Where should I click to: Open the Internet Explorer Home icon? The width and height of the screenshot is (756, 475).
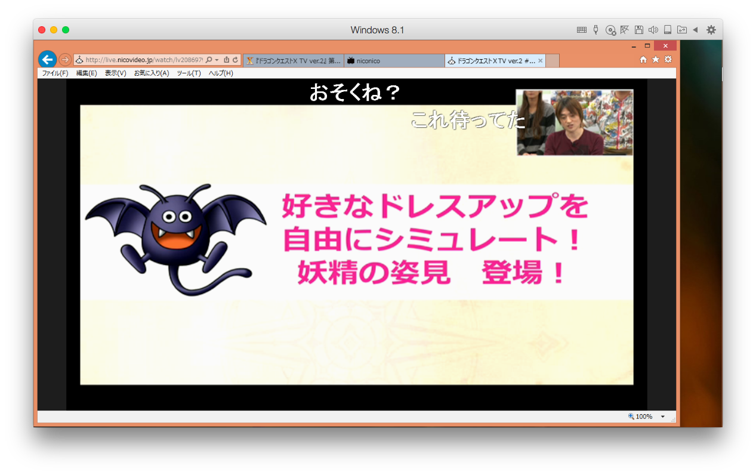point(643,60)
